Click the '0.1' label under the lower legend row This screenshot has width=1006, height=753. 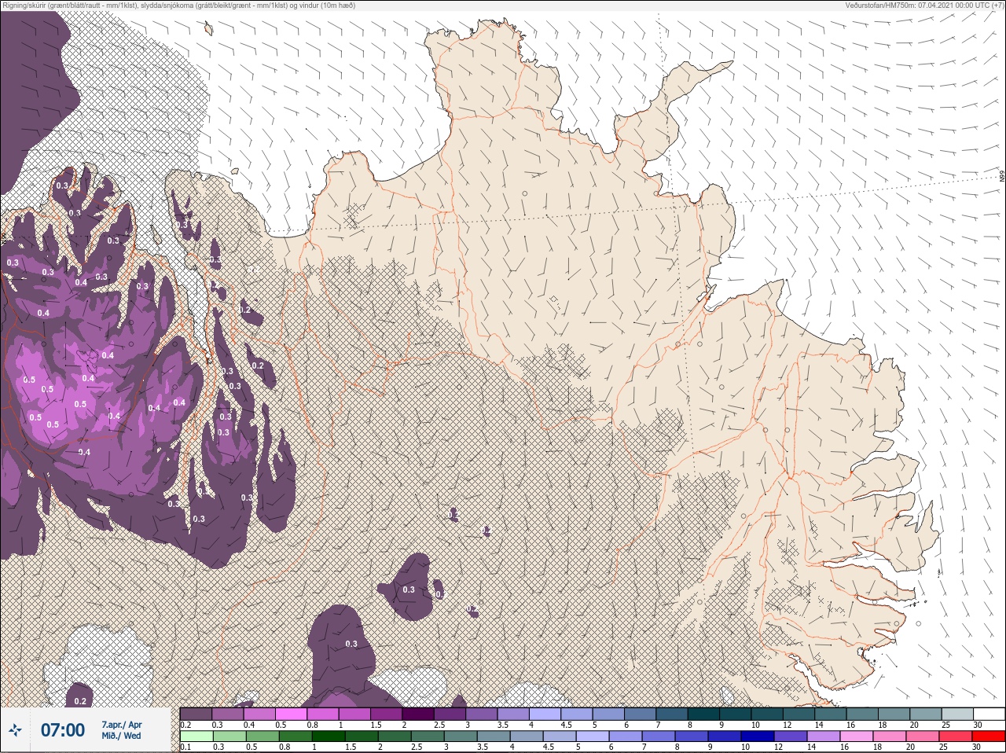click(x=185, y=747)
